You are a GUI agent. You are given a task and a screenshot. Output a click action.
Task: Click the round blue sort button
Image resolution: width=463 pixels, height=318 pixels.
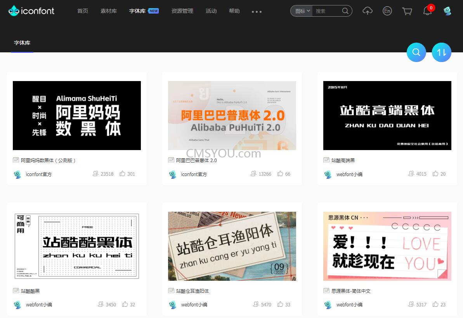coord(441,52)
